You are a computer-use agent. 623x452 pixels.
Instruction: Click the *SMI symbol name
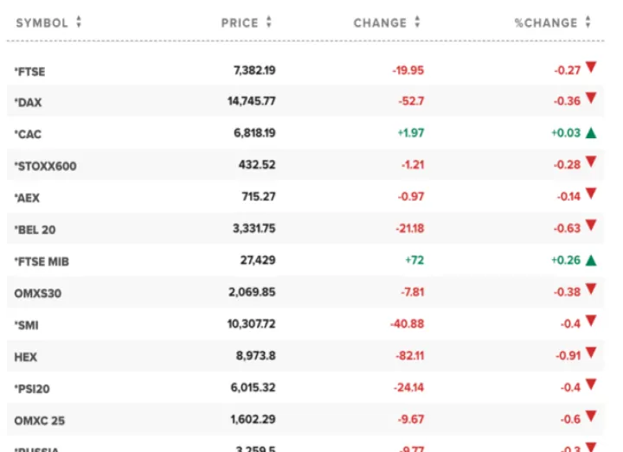click(26, 325)
